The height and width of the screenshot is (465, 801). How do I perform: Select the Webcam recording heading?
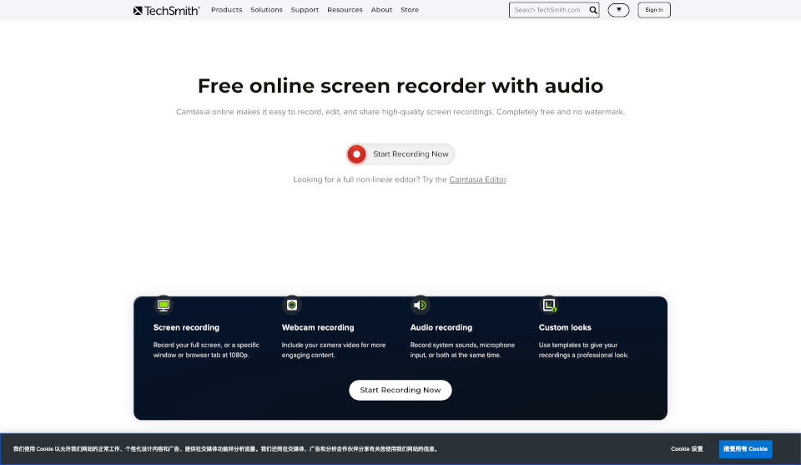coord(318,327)
